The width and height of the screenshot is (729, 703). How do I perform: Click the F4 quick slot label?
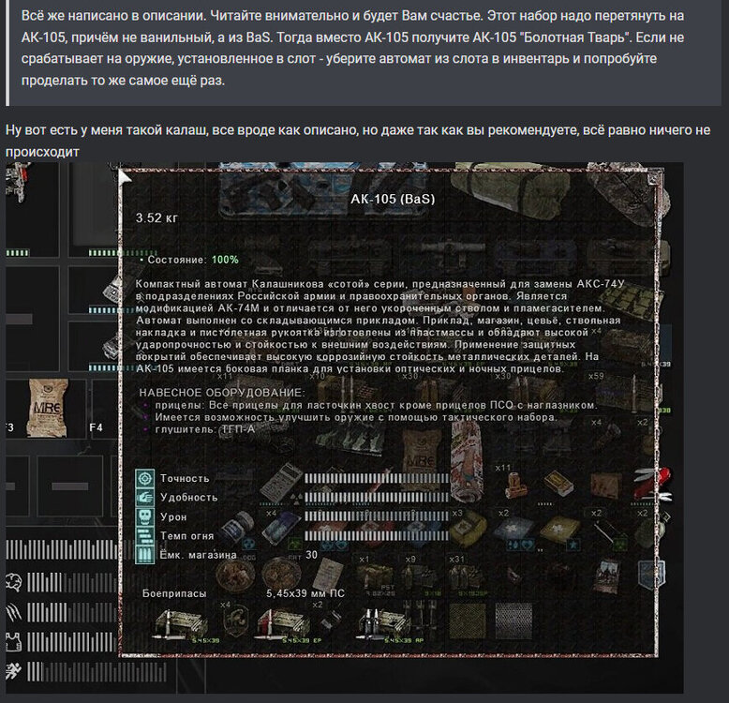(x=96, y=427)
